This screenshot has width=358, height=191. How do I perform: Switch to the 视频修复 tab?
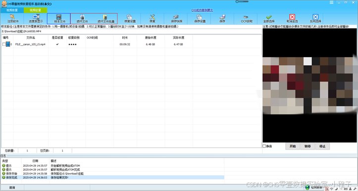coord(35,10)
